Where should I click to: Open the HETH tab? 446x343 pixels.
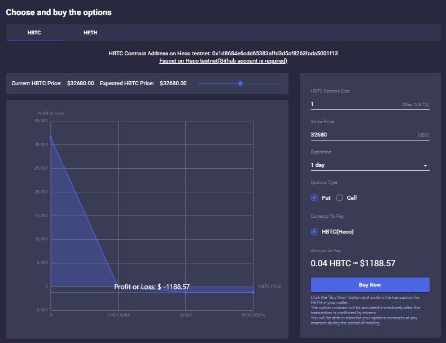(x=90, y=33)
